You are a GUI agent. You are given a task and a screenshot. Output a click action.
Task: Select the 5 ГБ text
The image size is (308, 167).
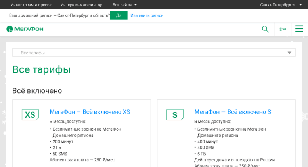tap(201, 154)
